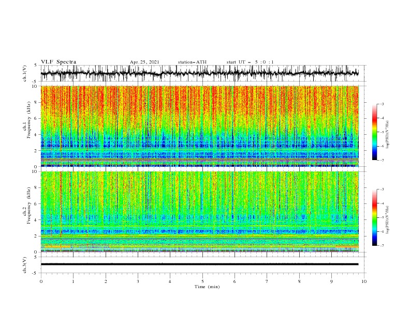410x316 pixels.
Task: Click the "-7" tick on ch.2 colorbar
Action: click(382, 246)
